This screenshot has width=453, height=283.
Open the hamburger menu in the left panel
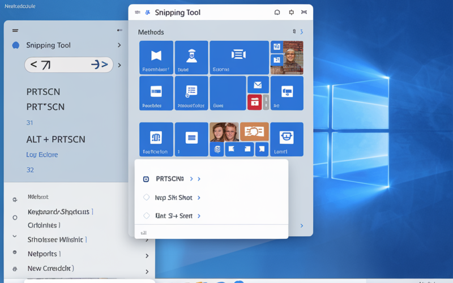pyautogui.click(x=15, y=31)
